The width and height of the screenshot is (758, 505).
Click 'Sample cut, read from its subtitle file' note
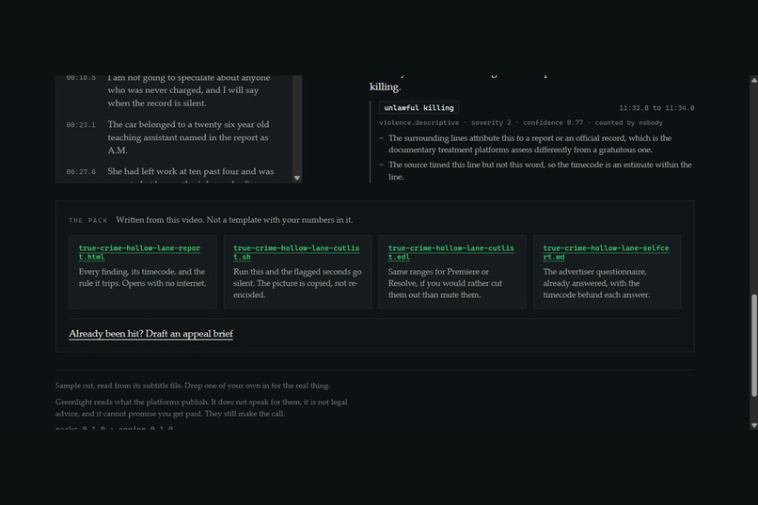tap(193, 386)
